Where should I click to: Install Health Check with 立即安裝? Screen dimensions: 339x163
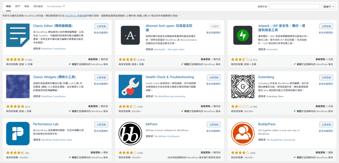point(214,78)
